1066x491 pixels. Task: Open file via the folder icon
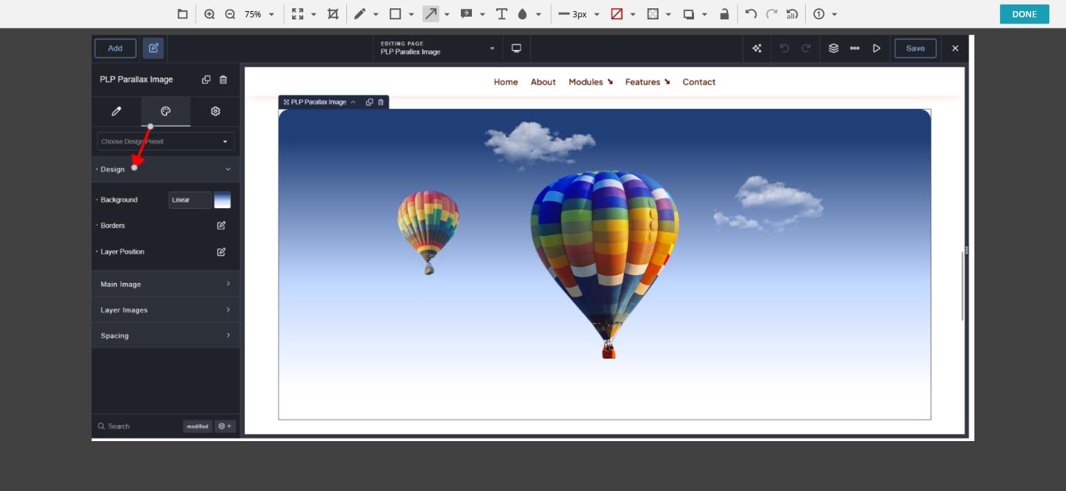pos(183,14)
